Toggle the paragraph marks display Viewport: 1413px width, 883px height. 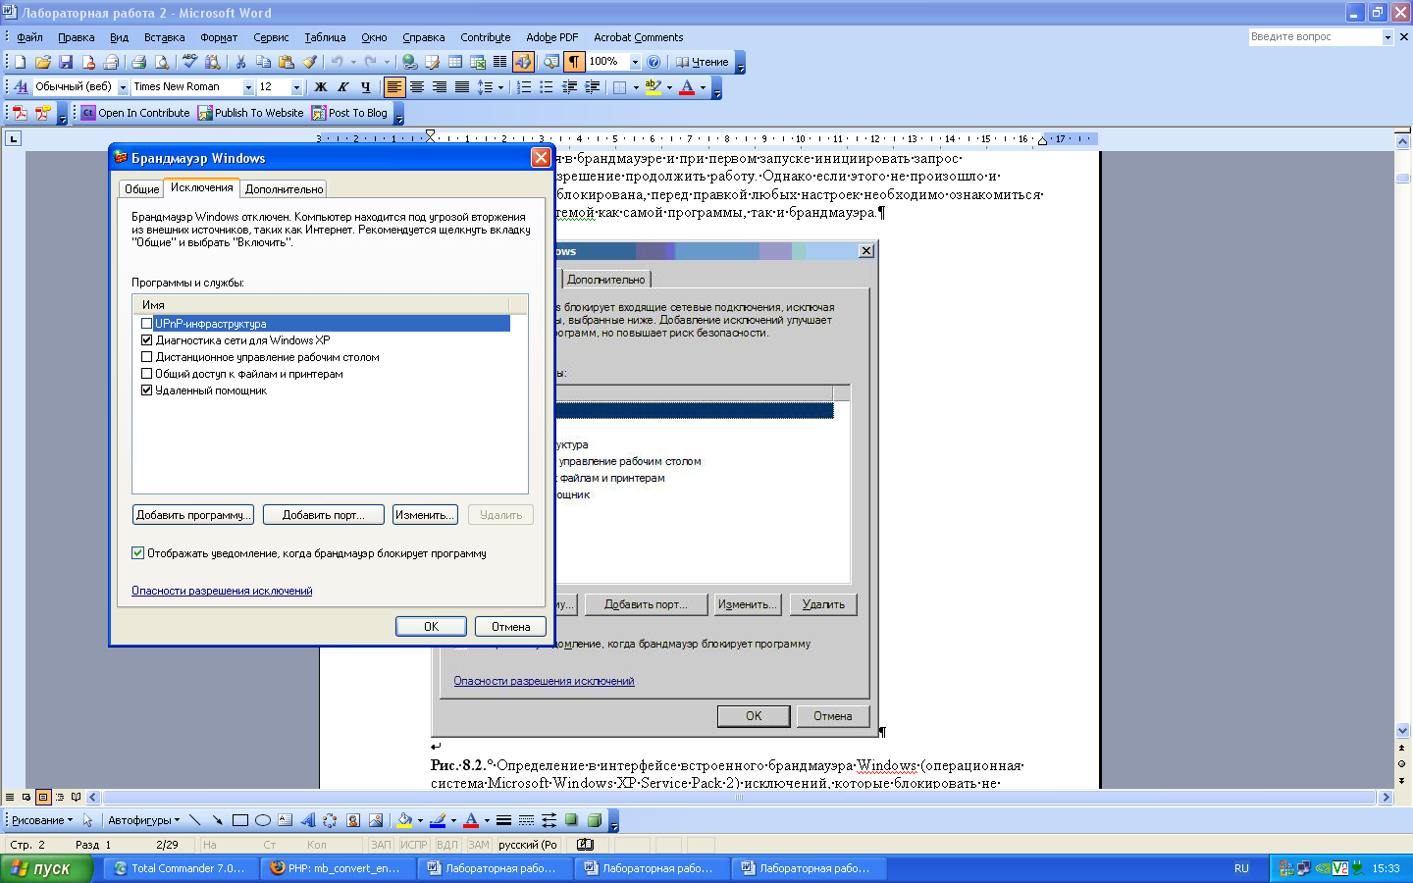pos(574,62)
